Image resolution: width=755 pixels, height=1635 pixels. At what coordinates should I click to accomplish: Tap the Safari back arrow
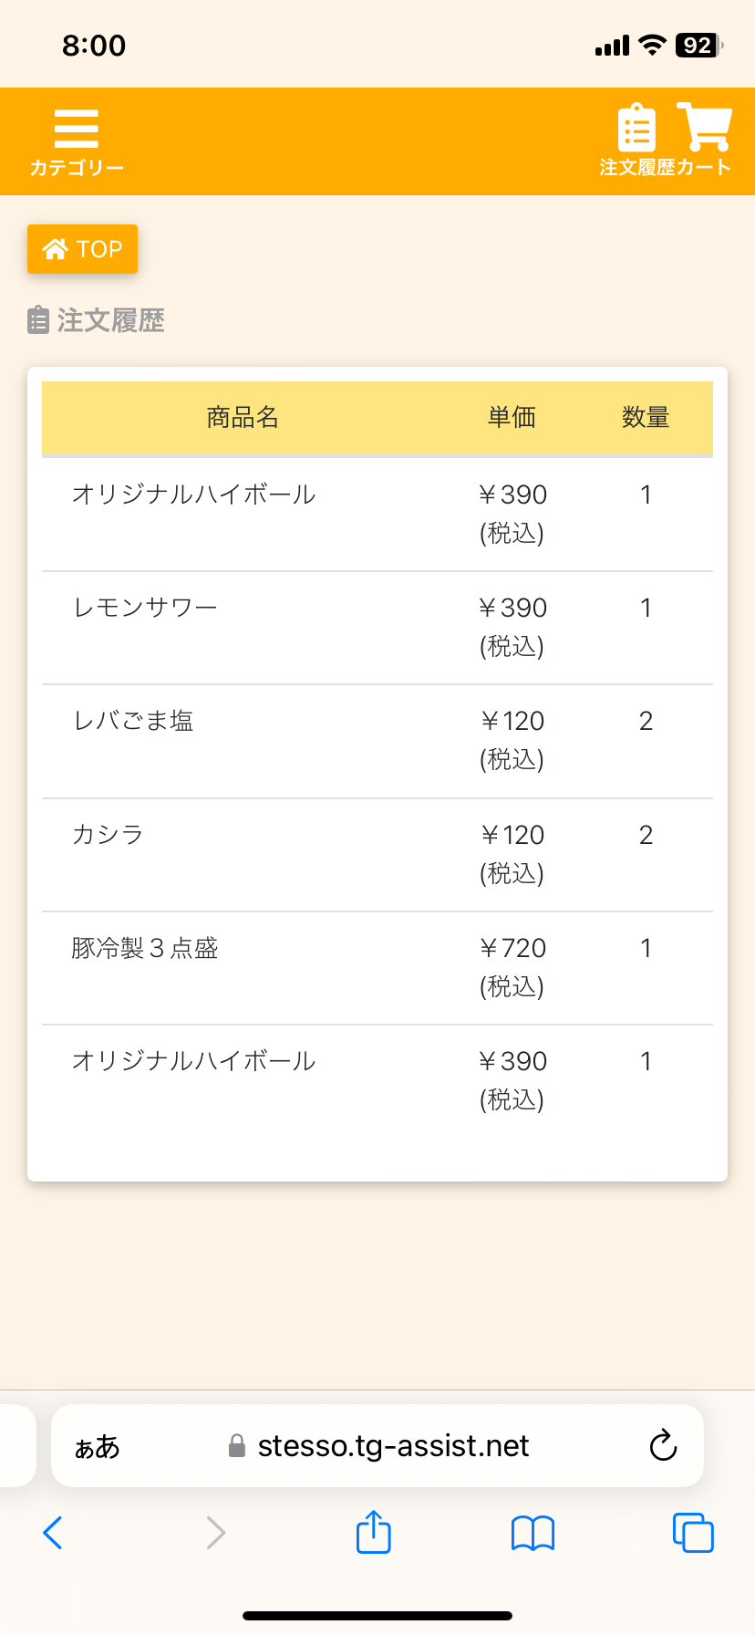[53, 1533]
